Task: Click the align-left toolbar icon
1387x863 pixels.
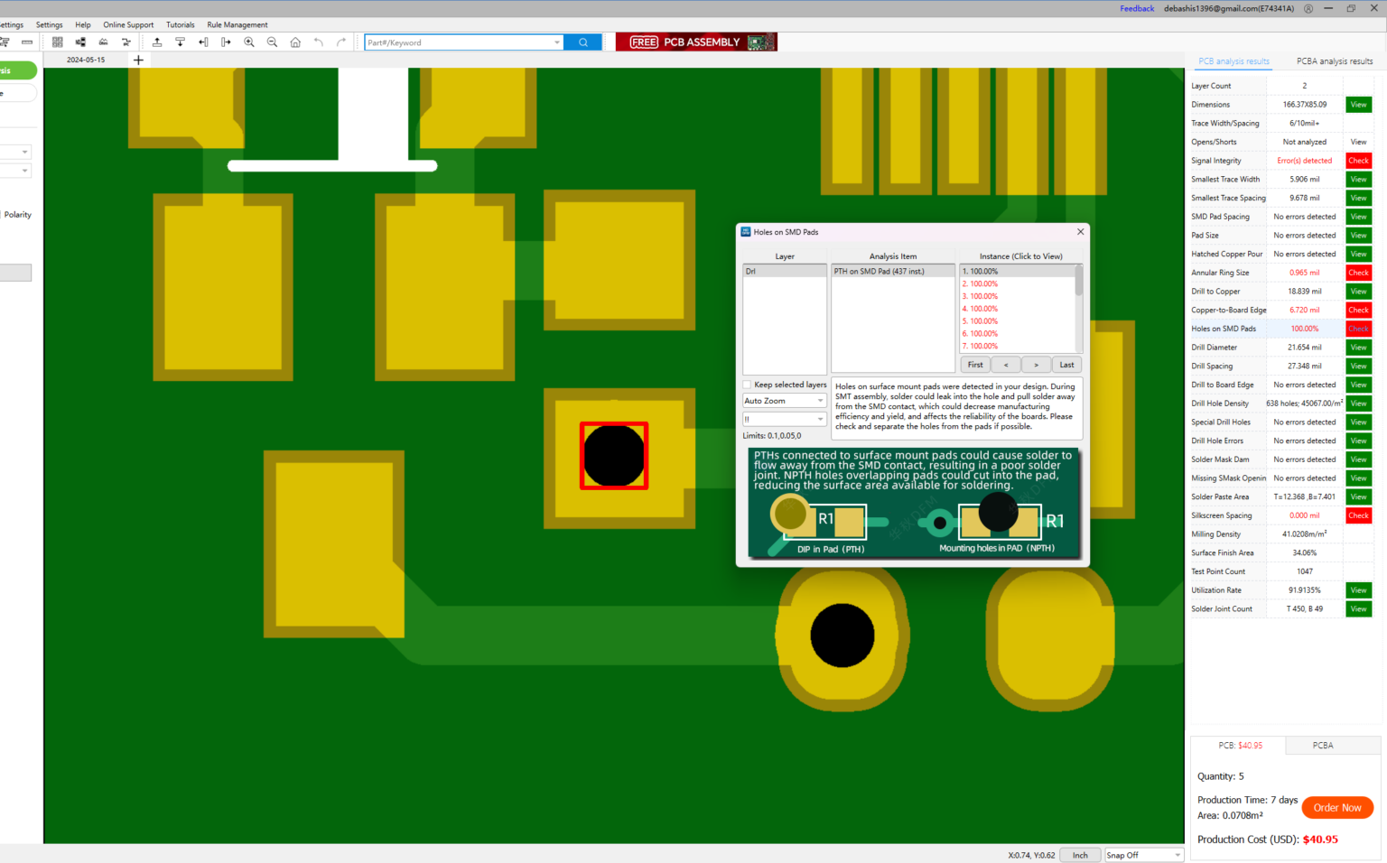Action: [x=203, y=42]
